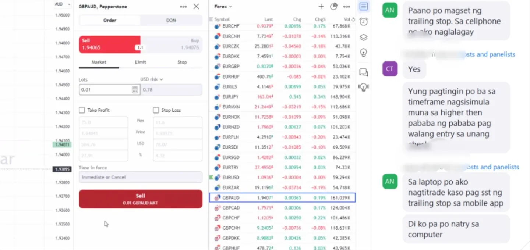
Task: Open the Time in force dropdown
Action: pos(140,177)
